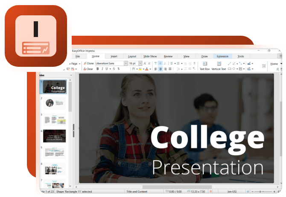
Task: Expand the 18 pt font size dropdown
Action: (x=140, y=63)
